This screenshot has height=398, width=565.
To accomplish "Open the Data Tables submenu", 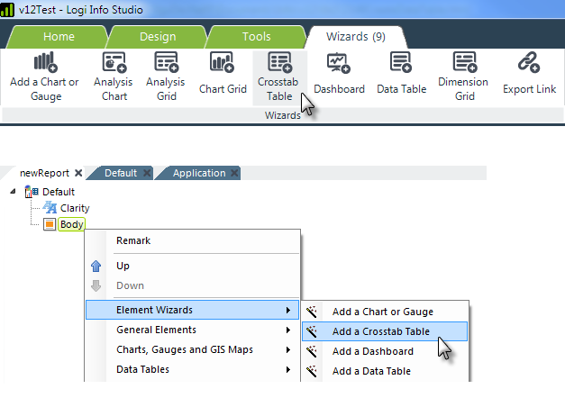I will tap(193, 369).
